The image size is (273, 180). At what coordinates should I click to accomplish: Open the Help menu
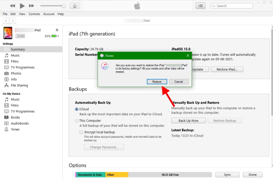61,14
